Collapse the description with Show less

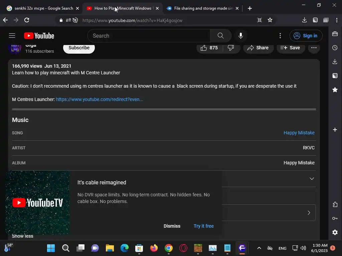[22, 236]
